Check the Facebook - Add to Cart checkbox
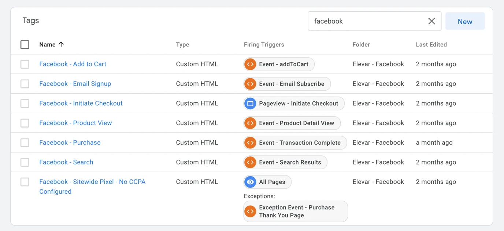 [25, 64]
